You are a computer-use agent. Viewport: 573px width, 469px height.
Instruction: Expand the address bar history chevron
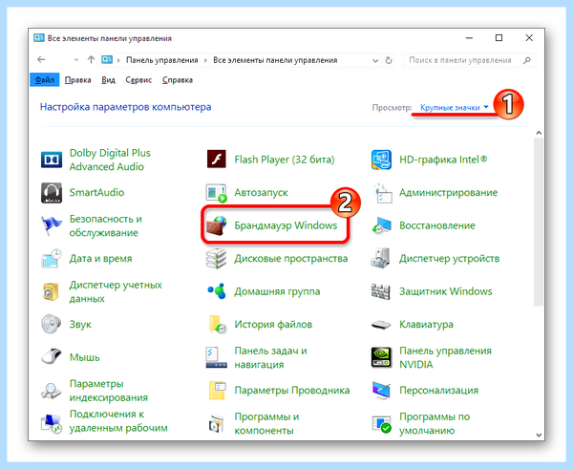(375, 60)
